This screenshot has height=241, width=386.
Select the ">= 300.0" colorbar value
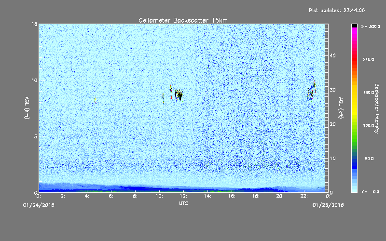point(371,27)
